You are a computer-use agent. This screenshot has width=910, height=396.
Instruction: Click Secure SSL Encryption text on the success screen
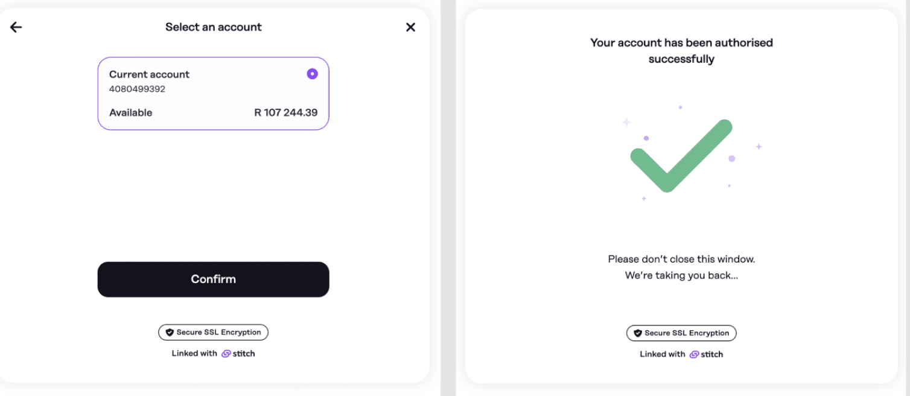(687, 333)
